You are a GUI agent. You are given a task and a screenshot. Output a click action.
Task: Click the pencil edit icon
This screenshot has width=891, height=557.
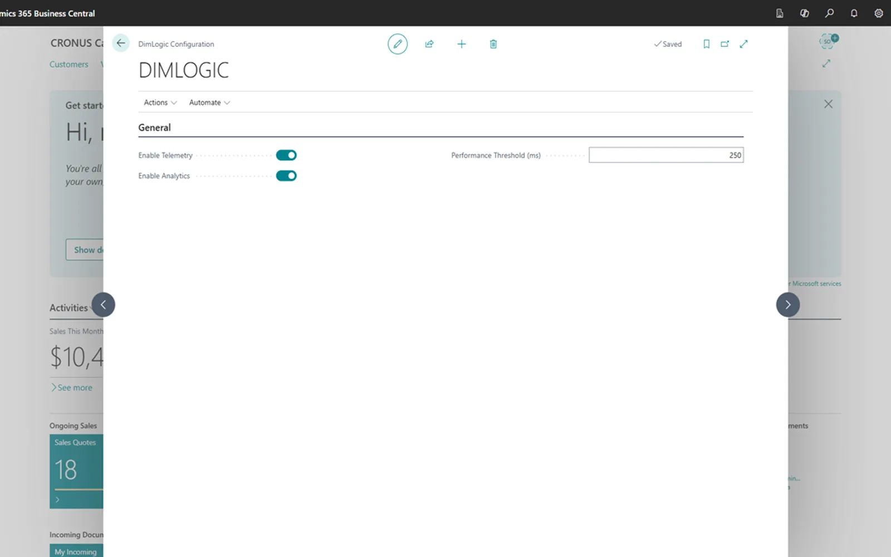(398, 44)
